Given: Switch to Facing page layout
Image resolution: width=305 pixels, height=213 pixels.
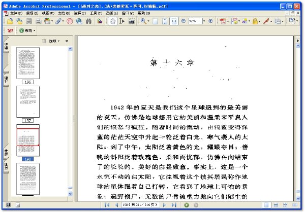Looking at the screenshot, I should tap(295, 205).
